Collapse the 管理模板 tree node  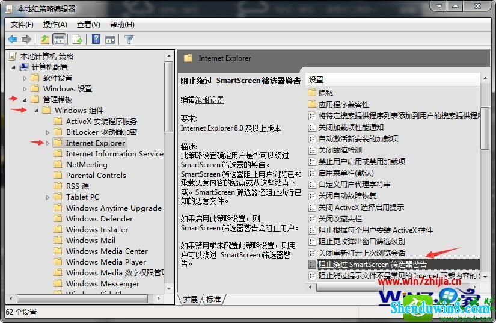25,100
